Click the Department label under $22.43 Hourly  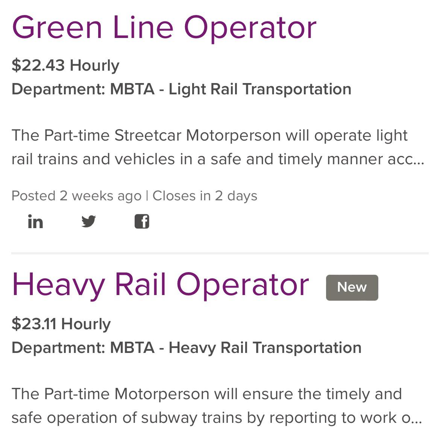pyautogui.click(x=58, y=89)
